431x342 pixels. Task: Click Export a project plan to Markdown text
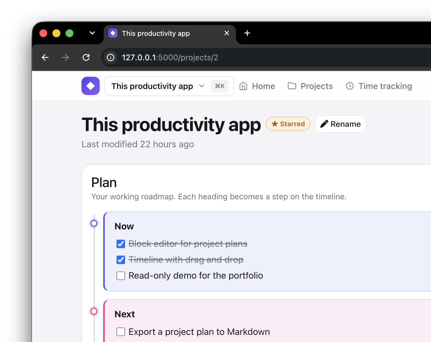[199, 332]
